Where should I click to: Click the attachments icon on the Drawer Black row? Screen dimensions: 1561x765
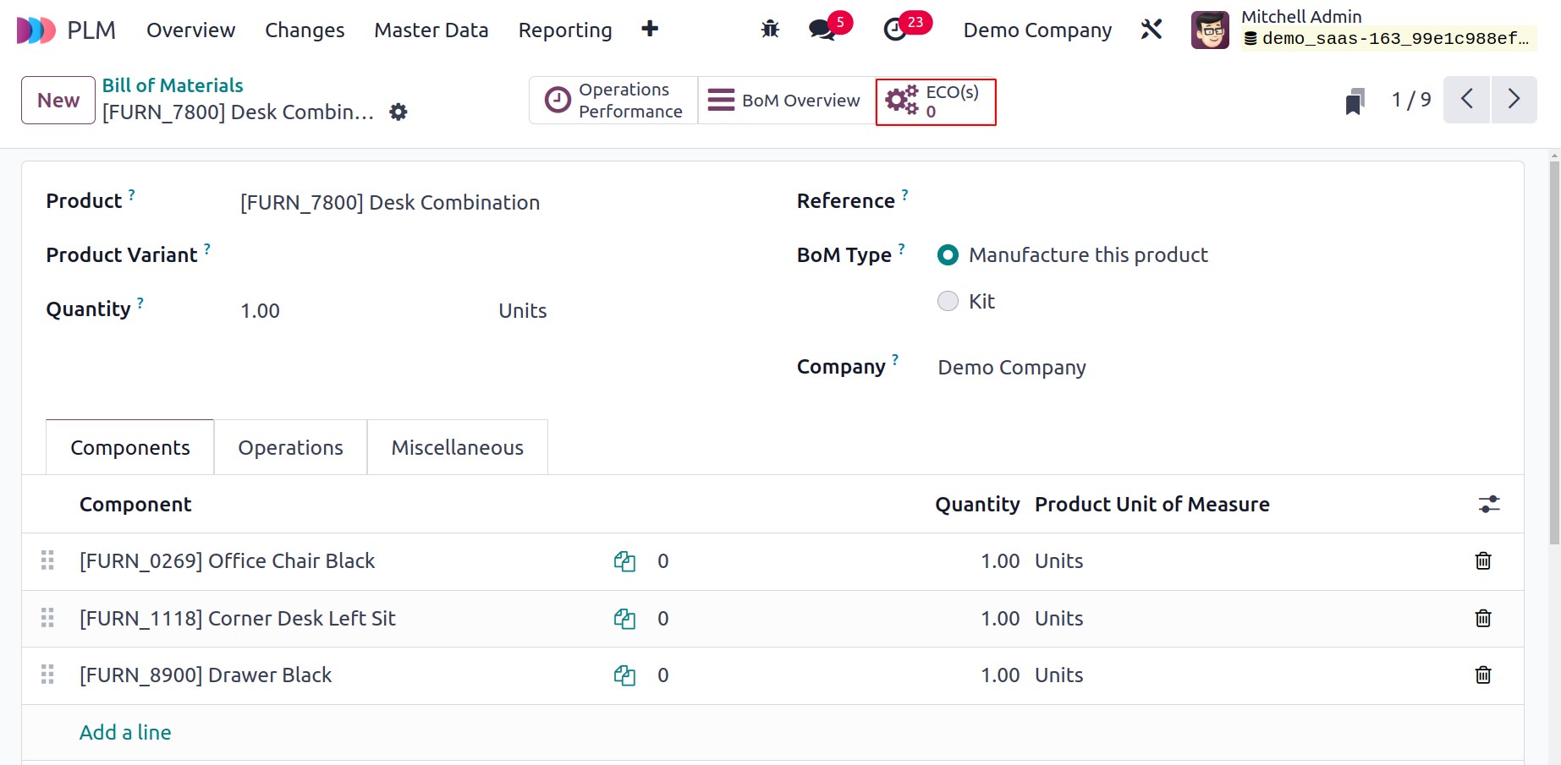pyautogui.click(x=624, y=675)
